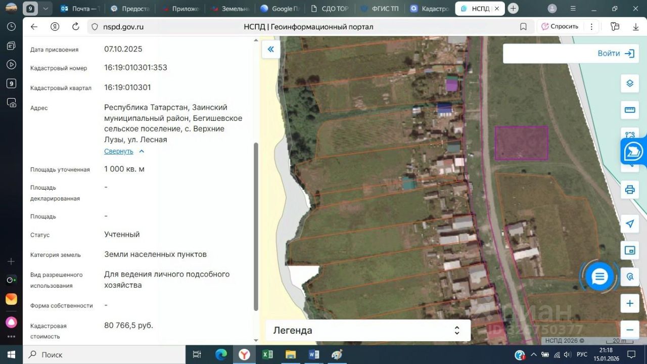Click cadastral number 16:19:010301:353

pos(135,68)
